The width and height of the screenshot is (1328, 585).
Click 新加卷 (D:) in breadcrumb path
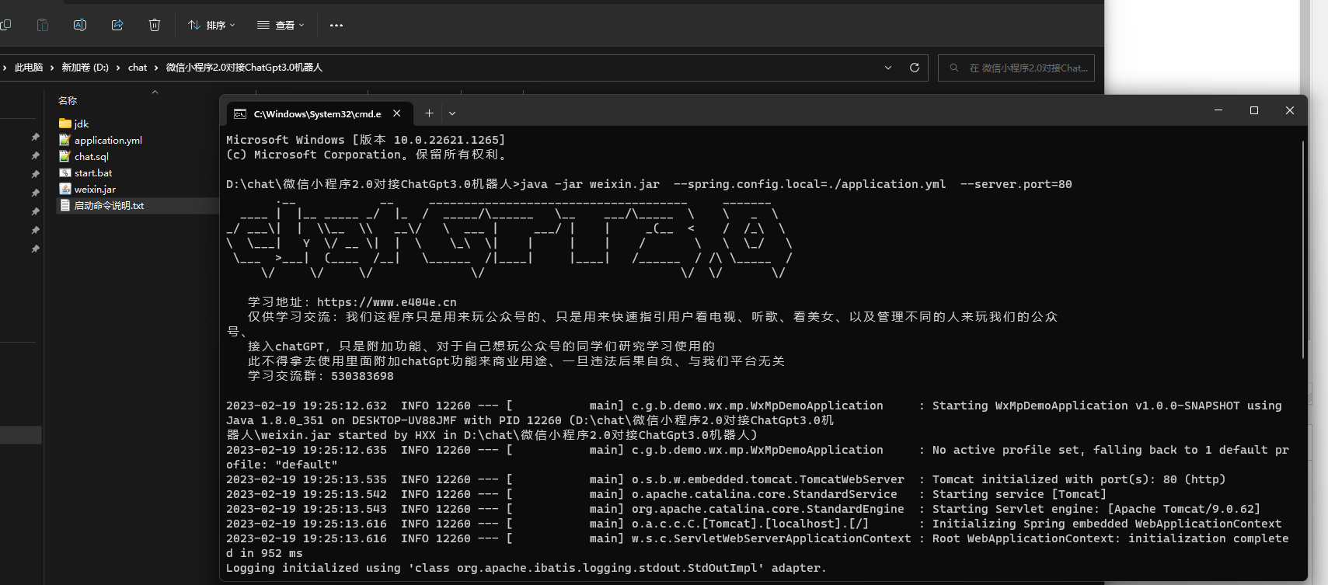point(85,68)
